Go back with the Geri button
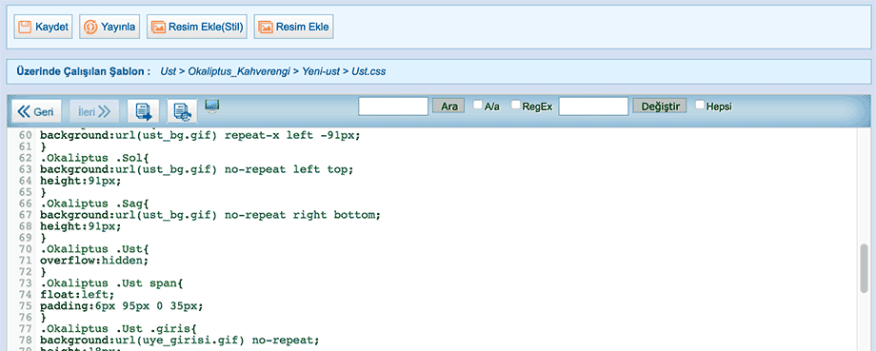This screenshot has height=351, width=876. click(36, 111)
